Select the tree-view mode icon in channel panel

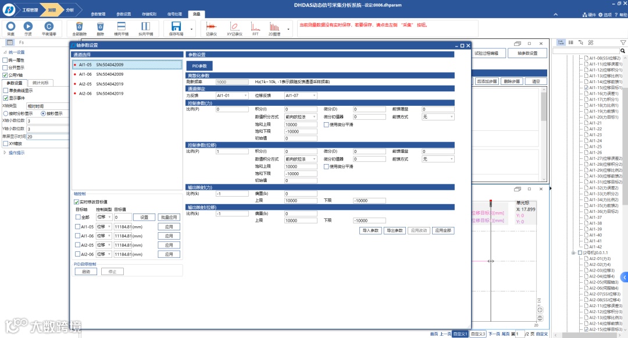[x=561, y=42]
